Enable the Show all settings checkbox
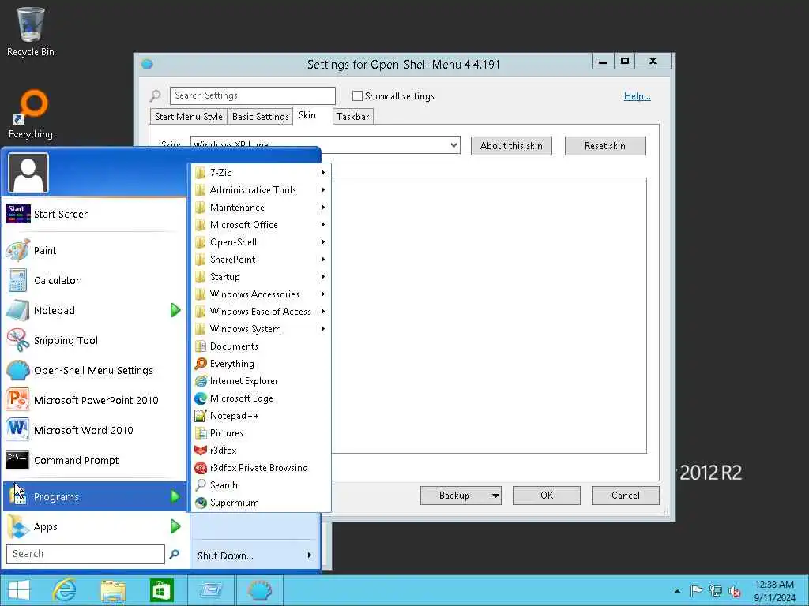The height and width of the screenshot is (606, 809). [357, 95]
